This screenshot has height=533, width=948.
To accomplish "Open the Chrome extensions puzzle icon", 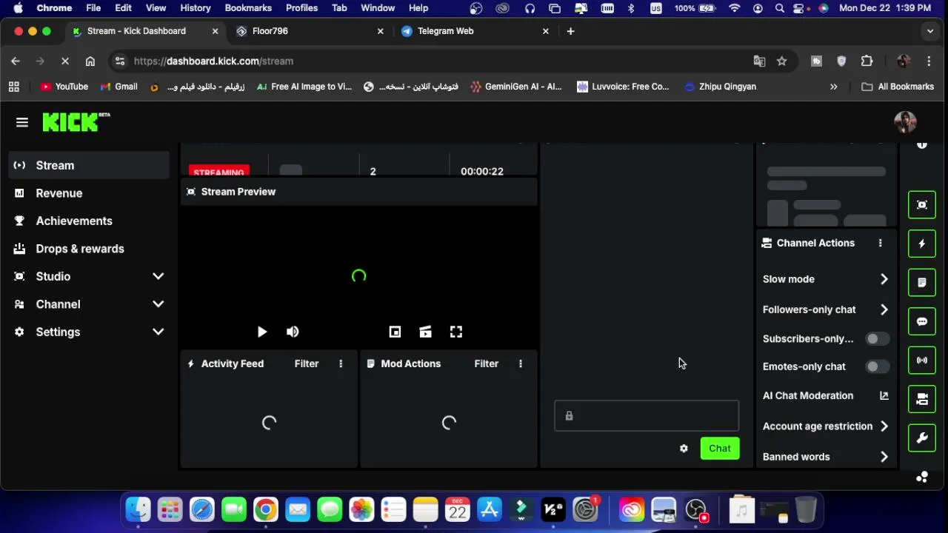I will click(867, 61).
